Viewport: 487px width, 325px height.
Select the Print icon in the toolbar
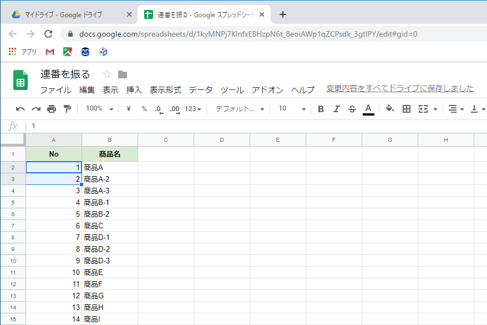point(51,109)
